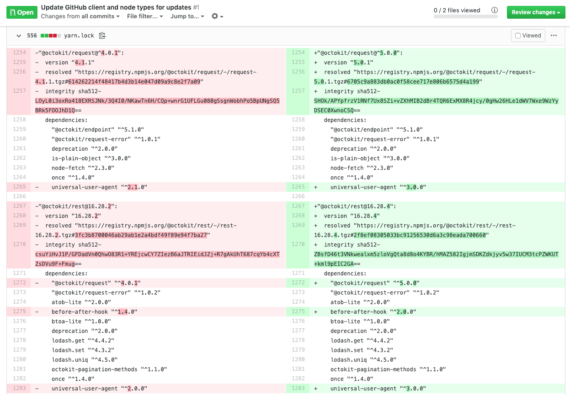Check the Viewed checkbox for yarn.lock
570x395 pixels.
(x=518, y=35)
